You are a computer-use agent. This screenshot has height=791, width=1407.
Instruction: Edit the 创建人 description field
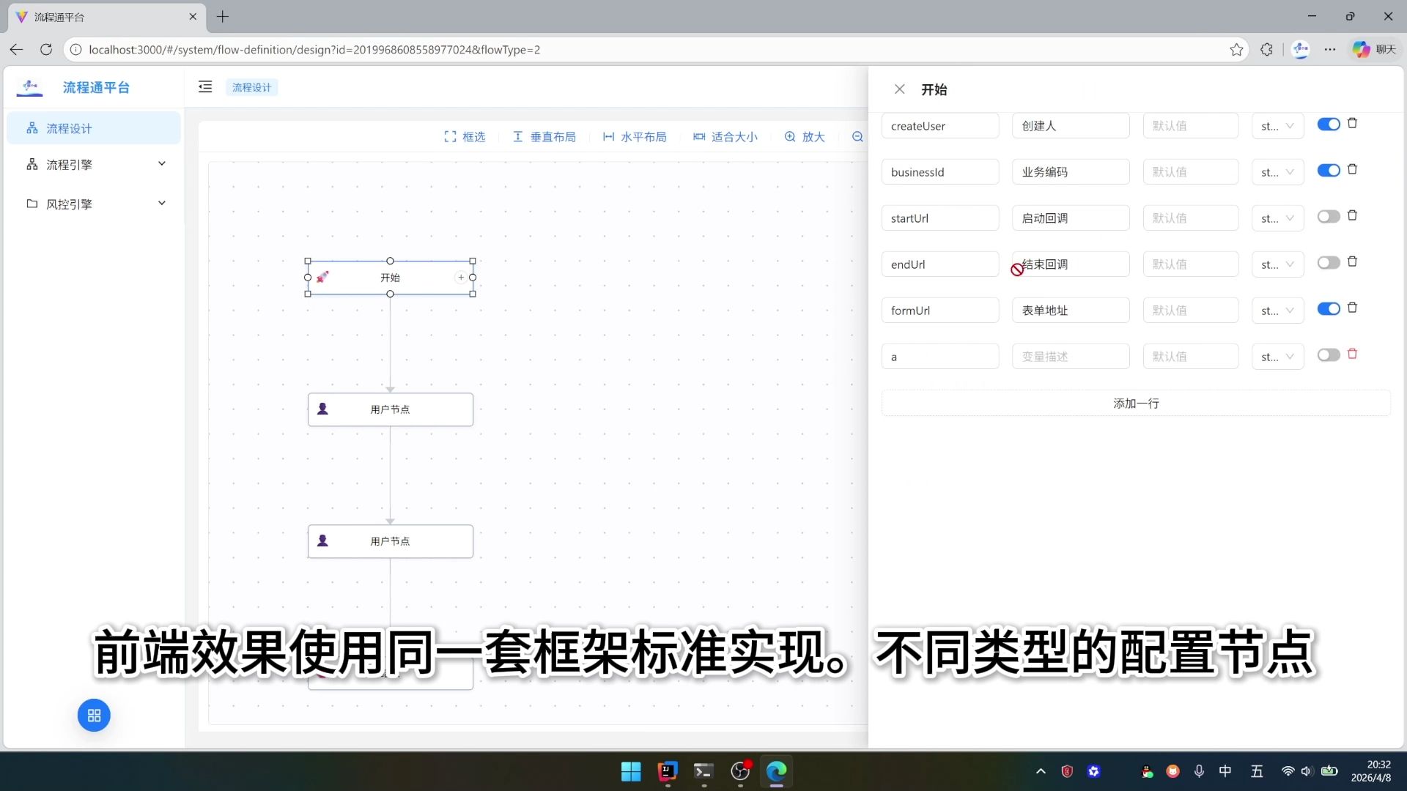(x=1071, y=126)
